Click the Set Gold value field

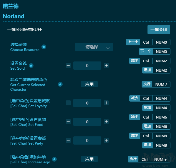pos(87,66)
